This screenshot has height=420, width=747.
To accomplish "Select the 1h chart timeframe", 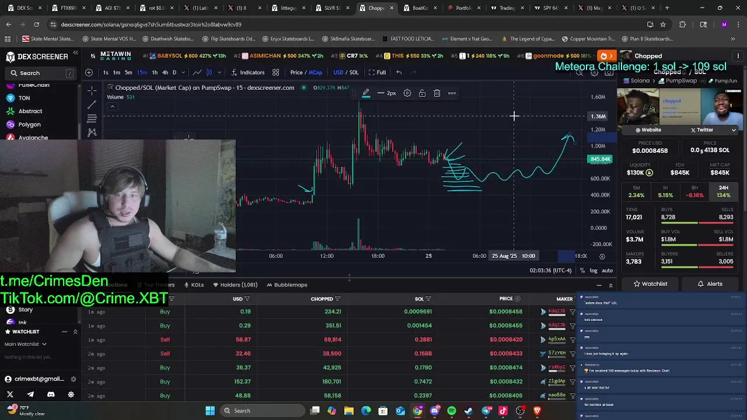I will (x=155, y=72).
